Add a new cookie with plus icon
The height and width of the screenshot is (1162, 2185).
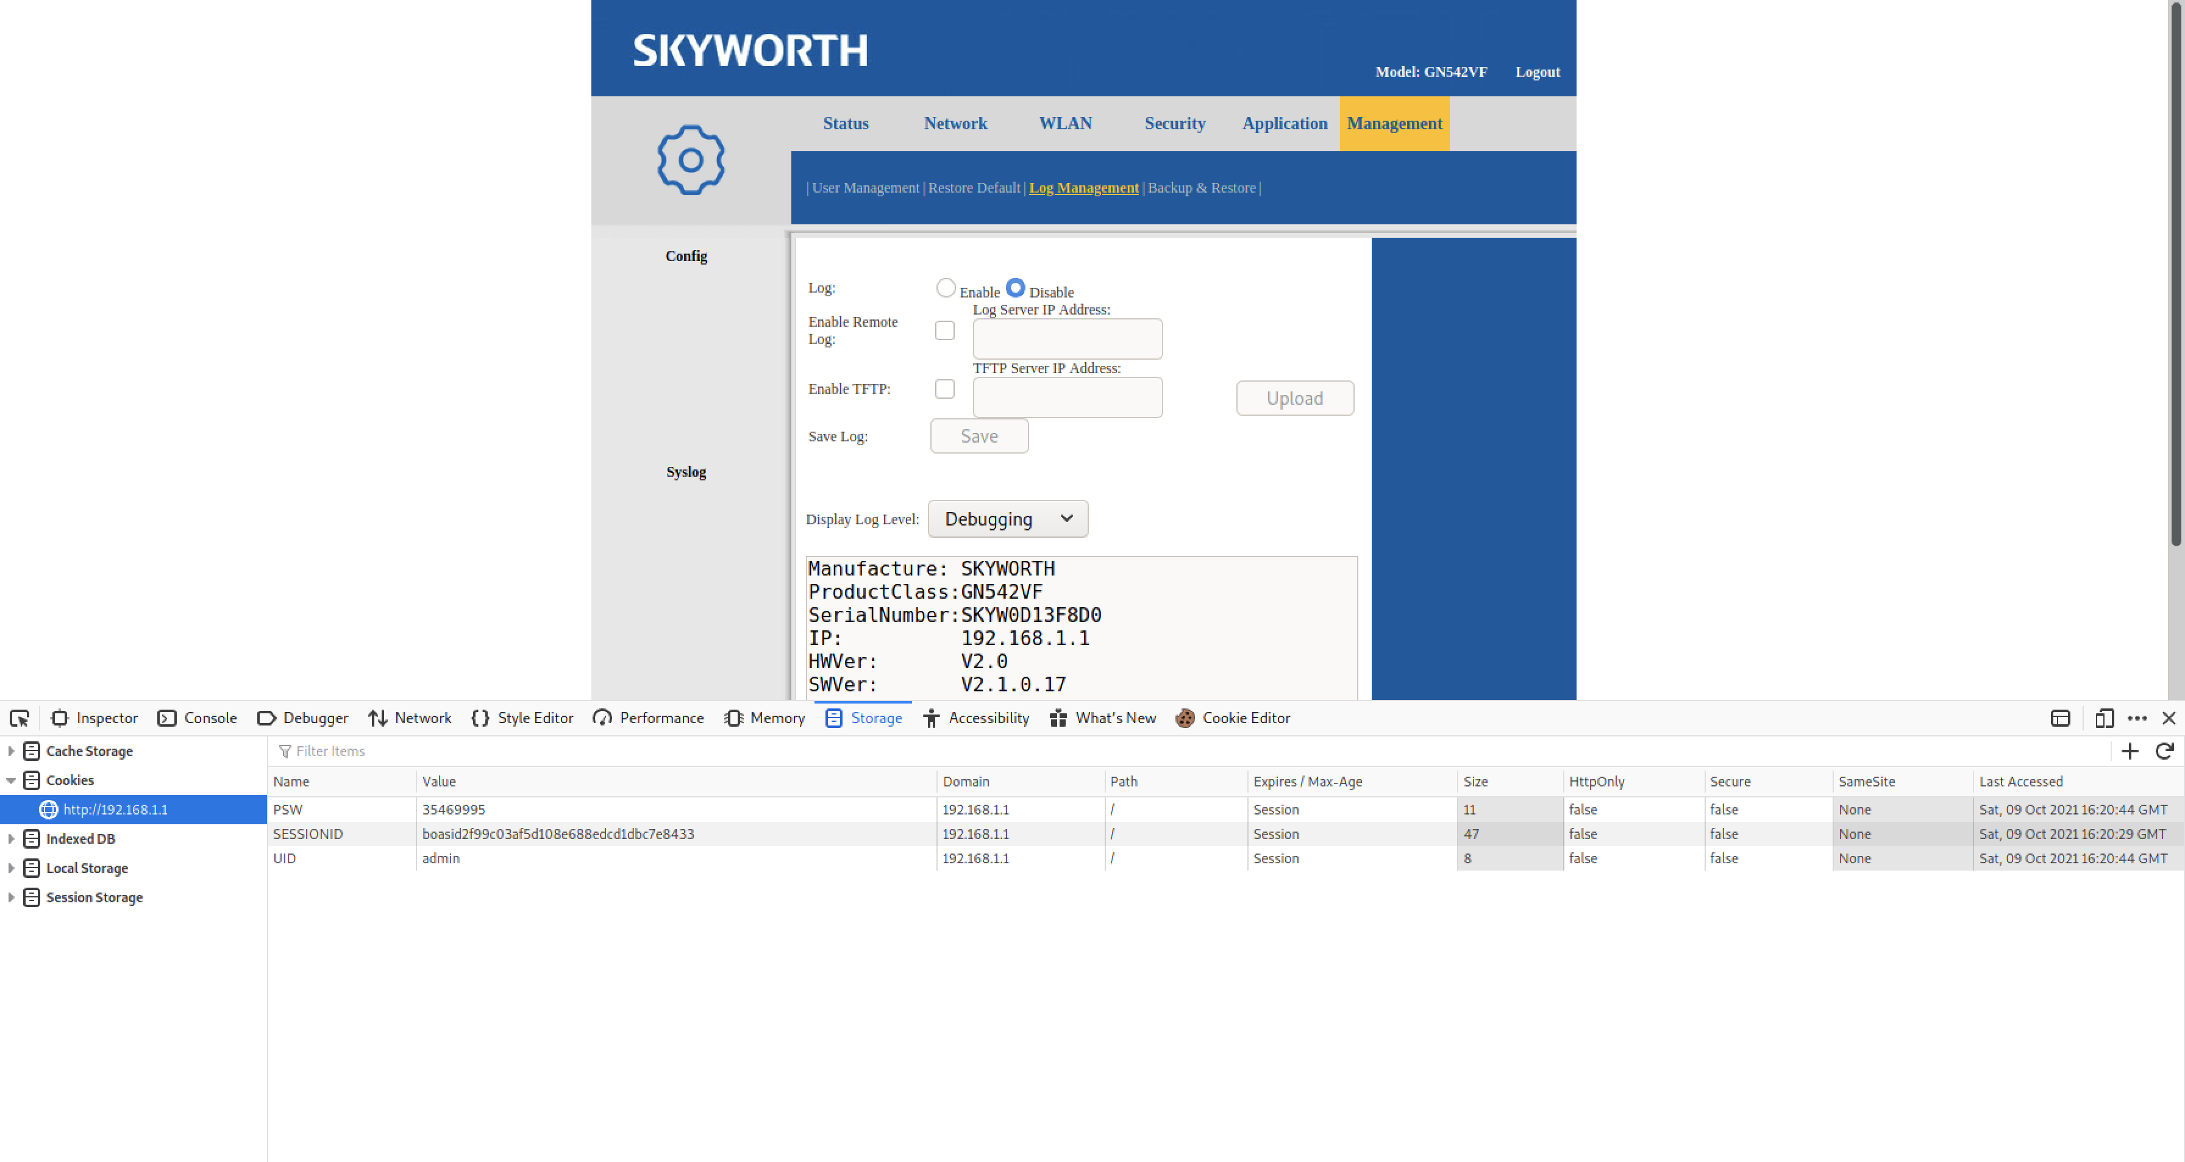point(2130,750)
